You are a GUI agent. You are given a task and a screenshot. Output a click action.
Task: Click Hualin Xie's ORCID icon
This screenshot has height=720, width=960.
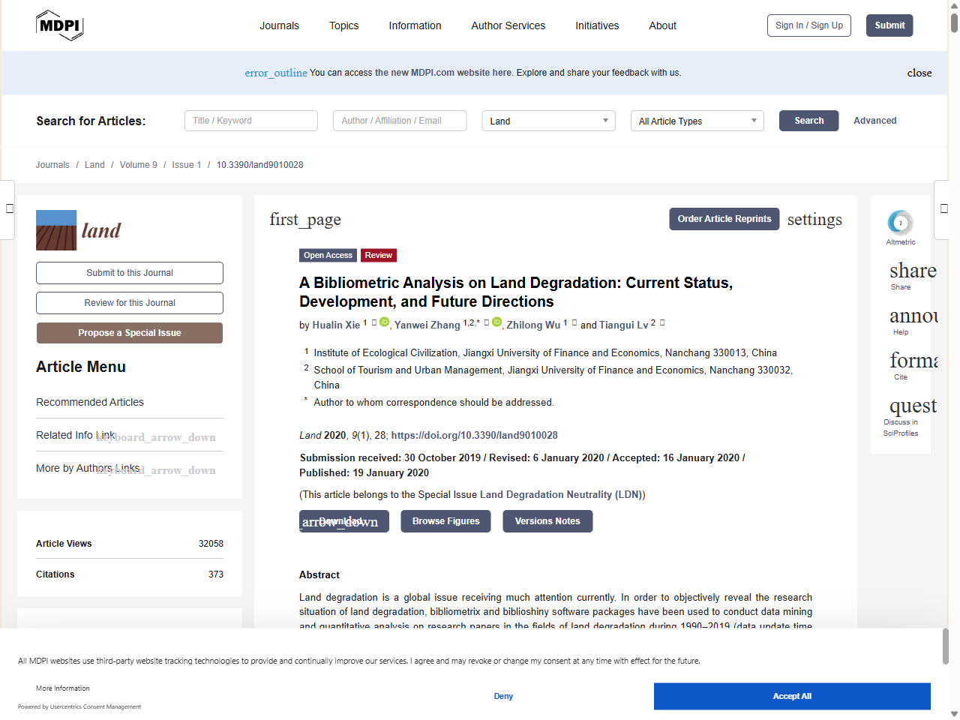(x=385, y=322)
